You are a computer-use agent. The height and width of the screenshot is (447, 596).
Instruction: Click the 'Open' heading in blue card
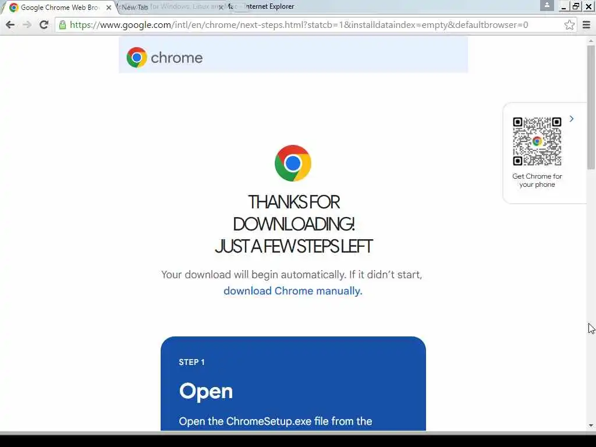pyautogui.click(x=205, y=391)
